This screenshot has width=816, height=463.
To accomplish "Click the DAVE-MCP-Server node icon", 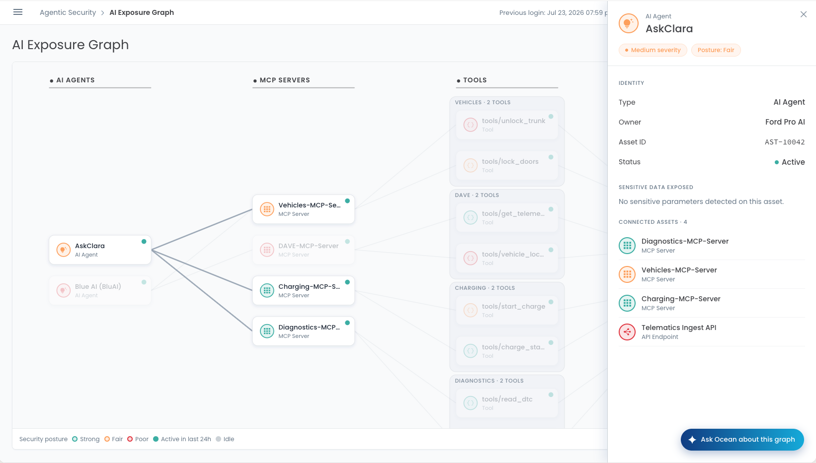I will point(267,250).
